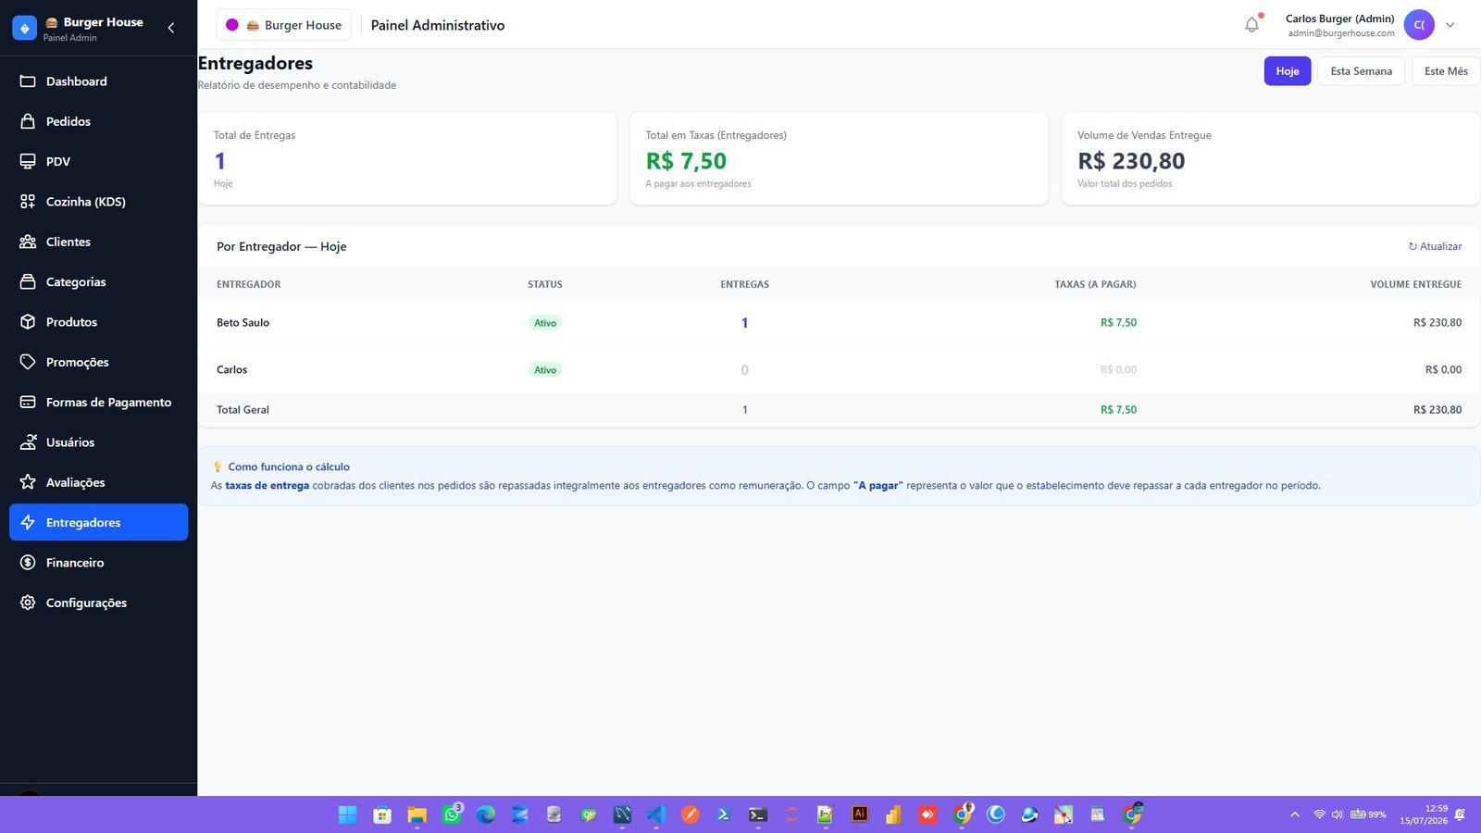Click Carlos Burger (Admin) user name

(x=1339, y=19)
